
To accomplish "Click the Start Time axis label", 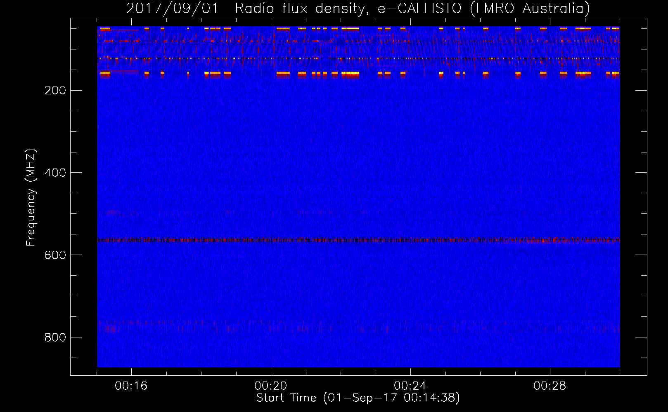I will pyautogui.click(x=358, y=398).
